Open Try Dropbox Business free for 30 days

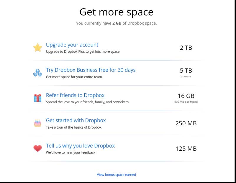(x=91, y=70)
